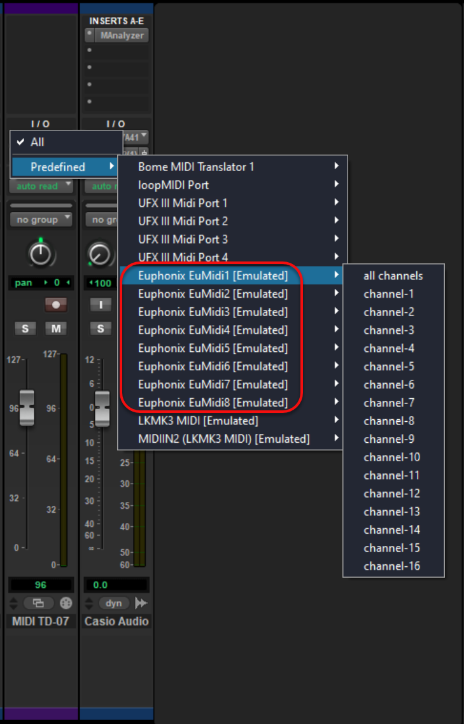
Task: Solo the MIDI TD-07 track
Action: 25,328
